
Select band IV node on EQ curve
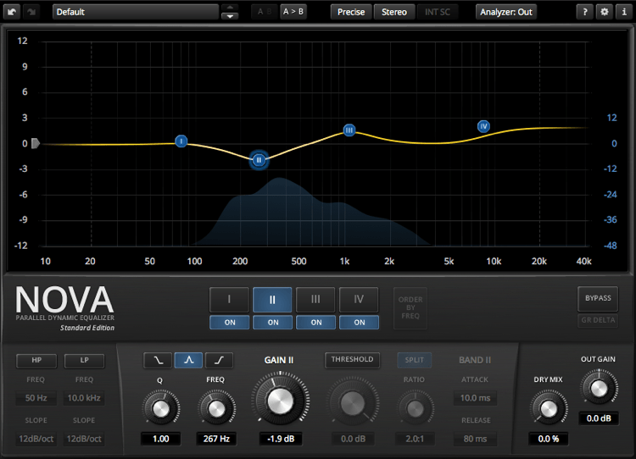click(483, 126)
